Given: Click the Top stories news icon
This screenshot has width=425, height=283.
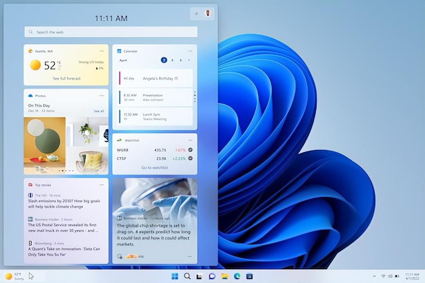Looking at the screenshot, I should click(30, 185).
